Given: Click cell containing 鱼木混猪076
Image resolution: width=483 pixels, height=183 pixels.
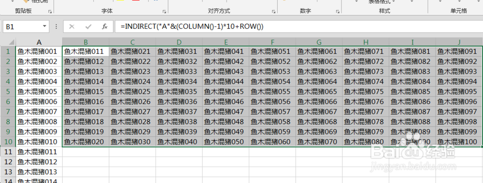Looking at the screenshot, I should click(366, 102).
